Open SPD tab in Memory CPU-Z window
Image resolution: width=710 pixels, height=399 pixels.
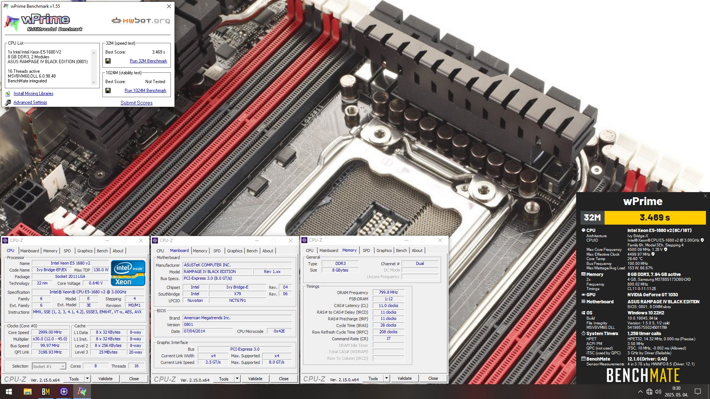click(366, 250)
